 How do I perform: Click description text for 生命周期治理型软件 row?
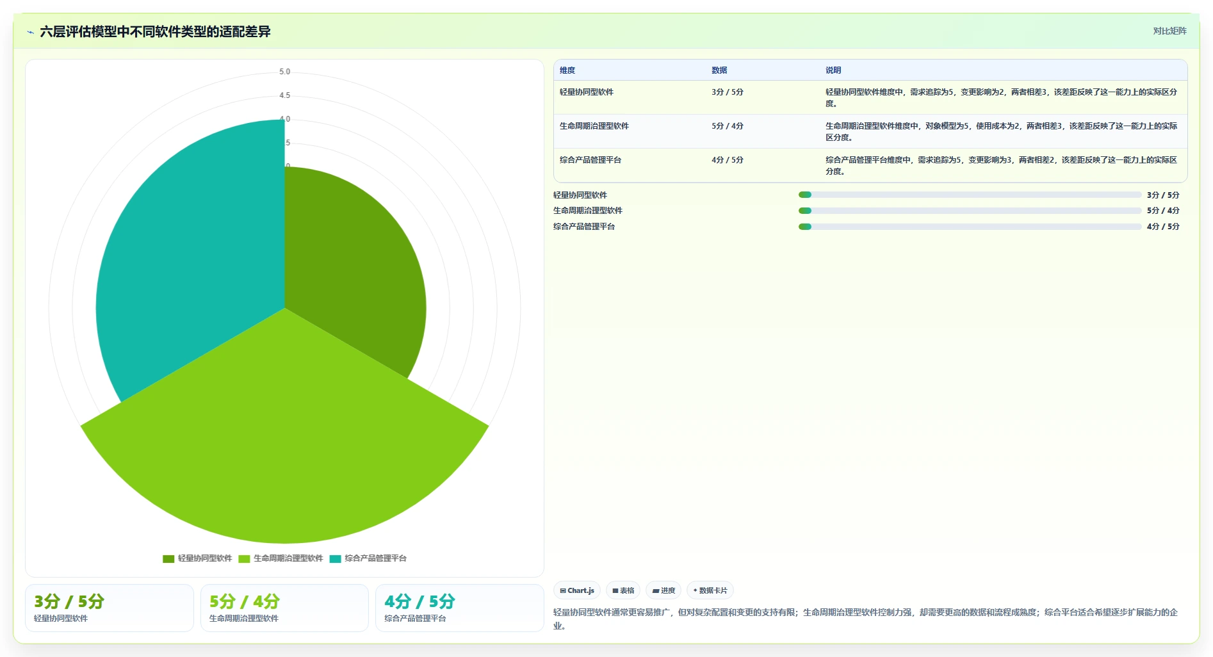(x=1001, y=132)
